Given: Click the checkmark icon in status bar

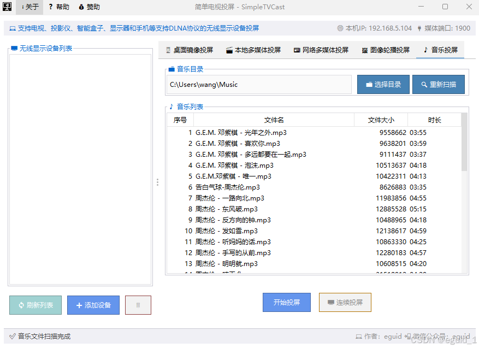Looking at the screenshot, I should pos(12,337).
